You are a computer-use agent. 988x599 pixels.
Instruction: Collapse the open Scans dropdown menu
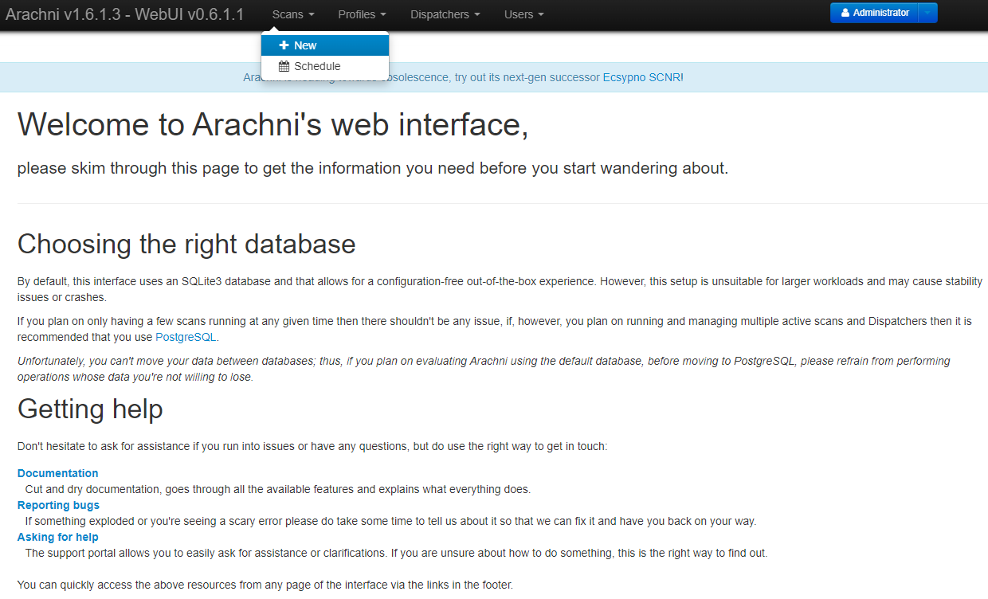[292, 14]
